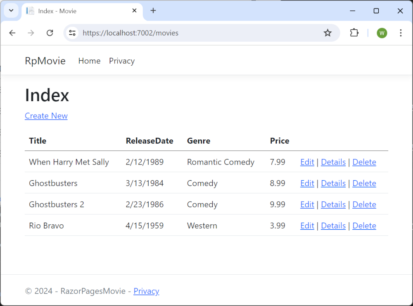Screen dimensions: 413x306
Task: Open the browser profile avatar menu
Action: 382,33
